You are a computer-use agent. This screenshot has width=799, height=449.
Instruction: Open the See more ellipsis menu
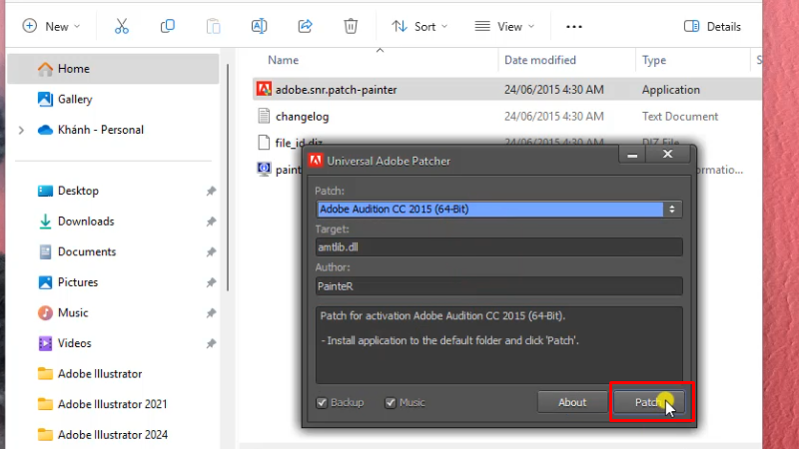[x=573, y=27]
